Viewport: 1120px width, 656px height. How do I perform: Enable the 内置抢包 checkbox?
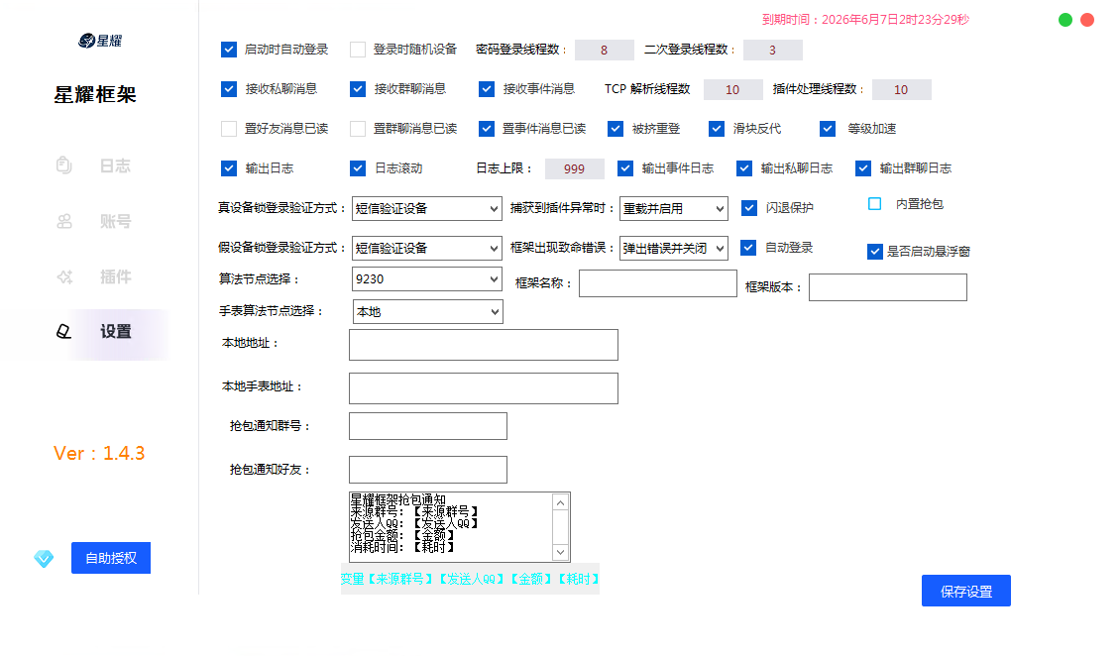874,203
